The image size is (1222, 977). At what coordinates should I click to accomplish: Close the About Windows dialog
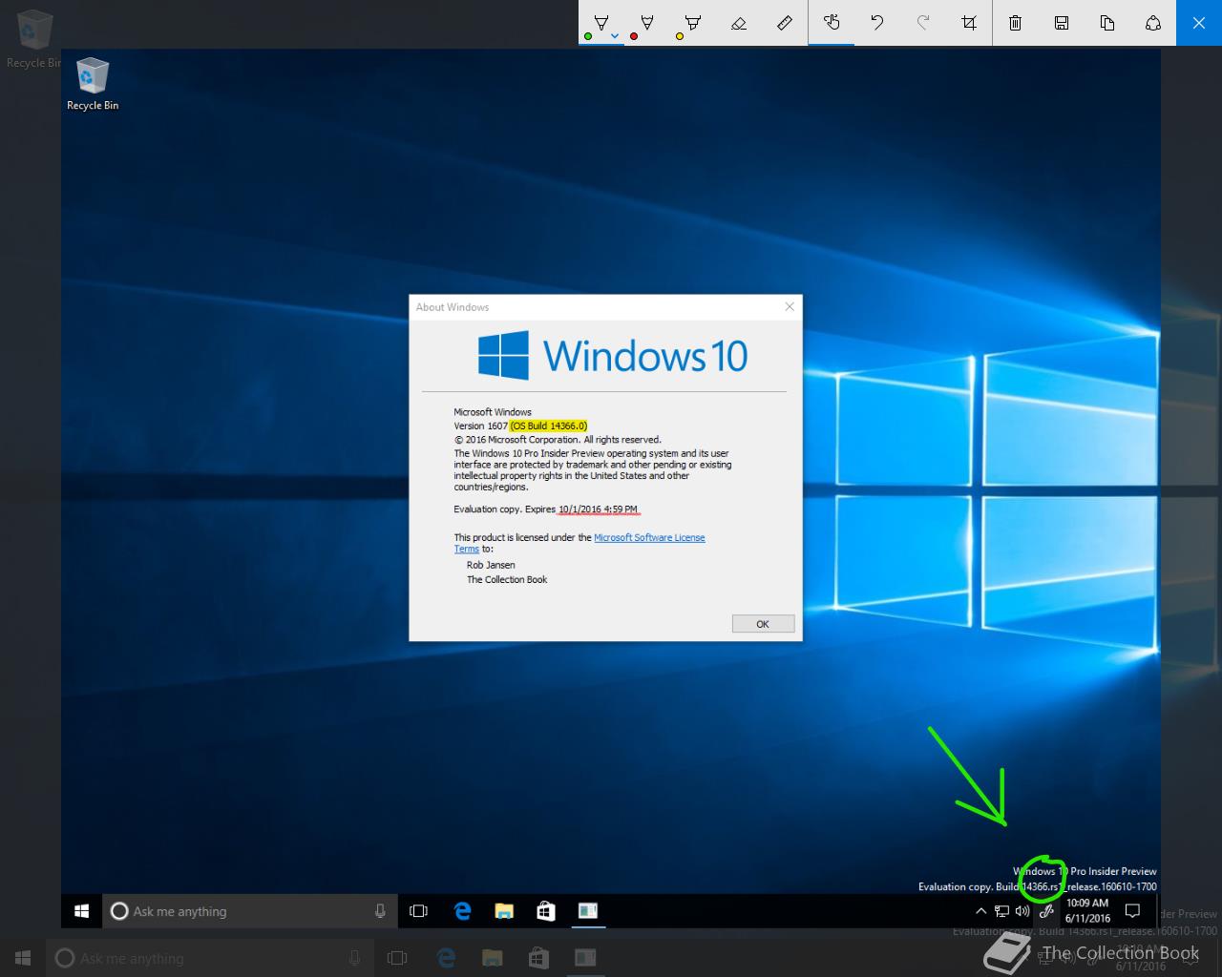pyautogui.click(x=790, y=306)
